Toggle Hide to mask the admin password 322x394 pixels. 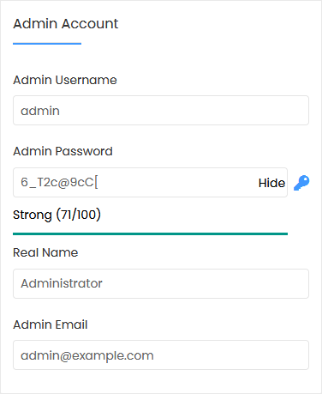(x=271, y=183)
